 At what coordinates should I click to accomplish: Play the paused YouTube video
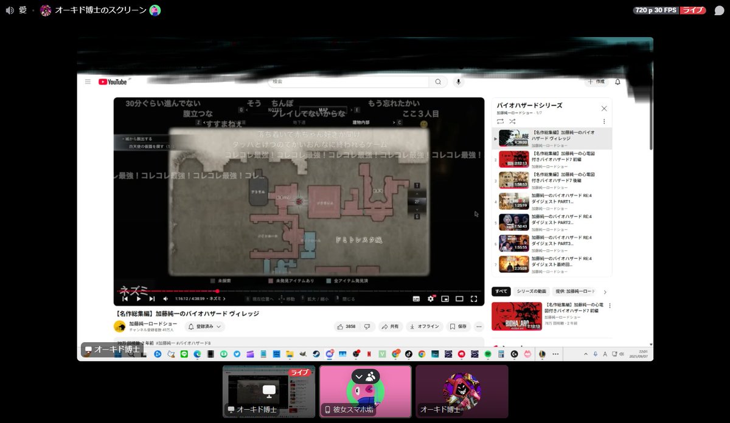coord(138,298)
